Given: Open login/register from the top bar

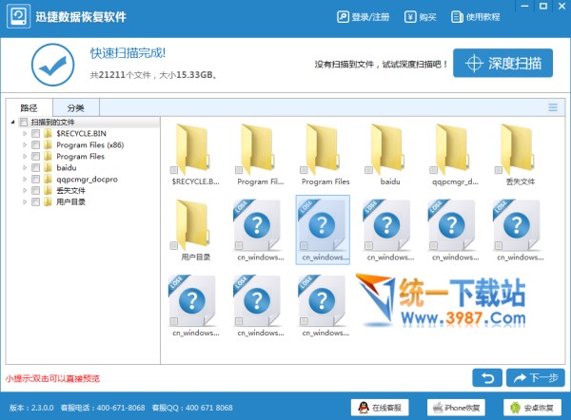Looking at the screenshot, I should [364, 17].
